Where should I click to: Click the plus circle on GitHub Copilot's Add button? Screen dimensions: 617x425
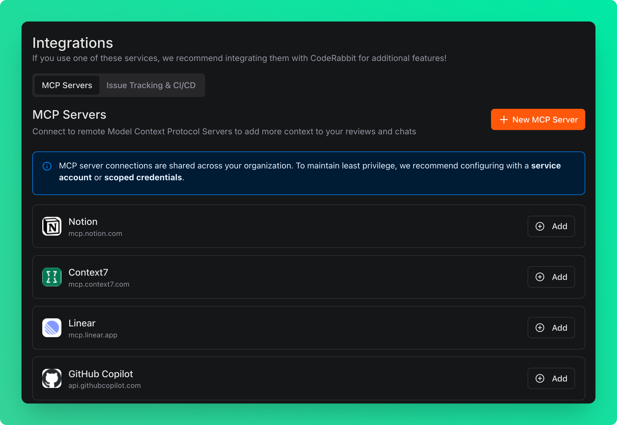tap(540, 378)
